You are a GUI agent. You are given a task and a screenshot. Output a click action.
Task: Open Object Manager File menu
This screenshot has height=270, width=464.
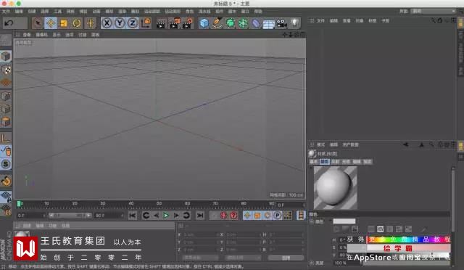pos(320,21)
